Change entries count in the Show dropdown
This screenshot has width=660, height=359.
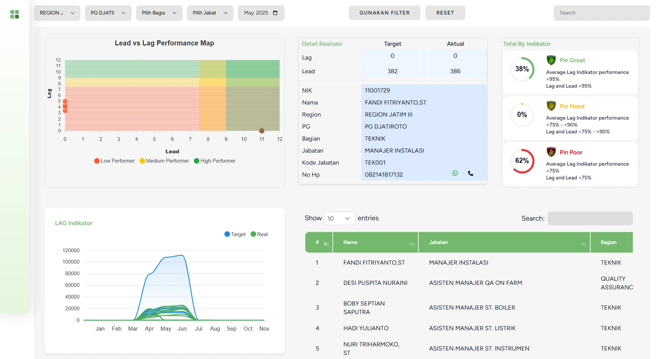coord(339,218)
